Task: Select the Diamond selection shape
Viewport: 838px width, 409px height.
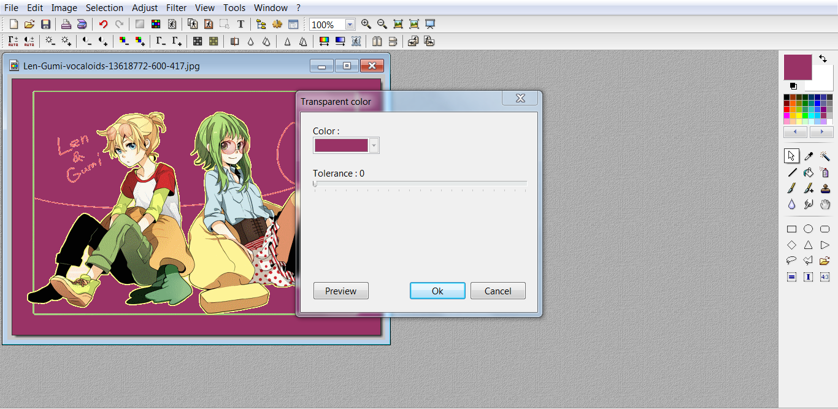Action: [792, 245]
